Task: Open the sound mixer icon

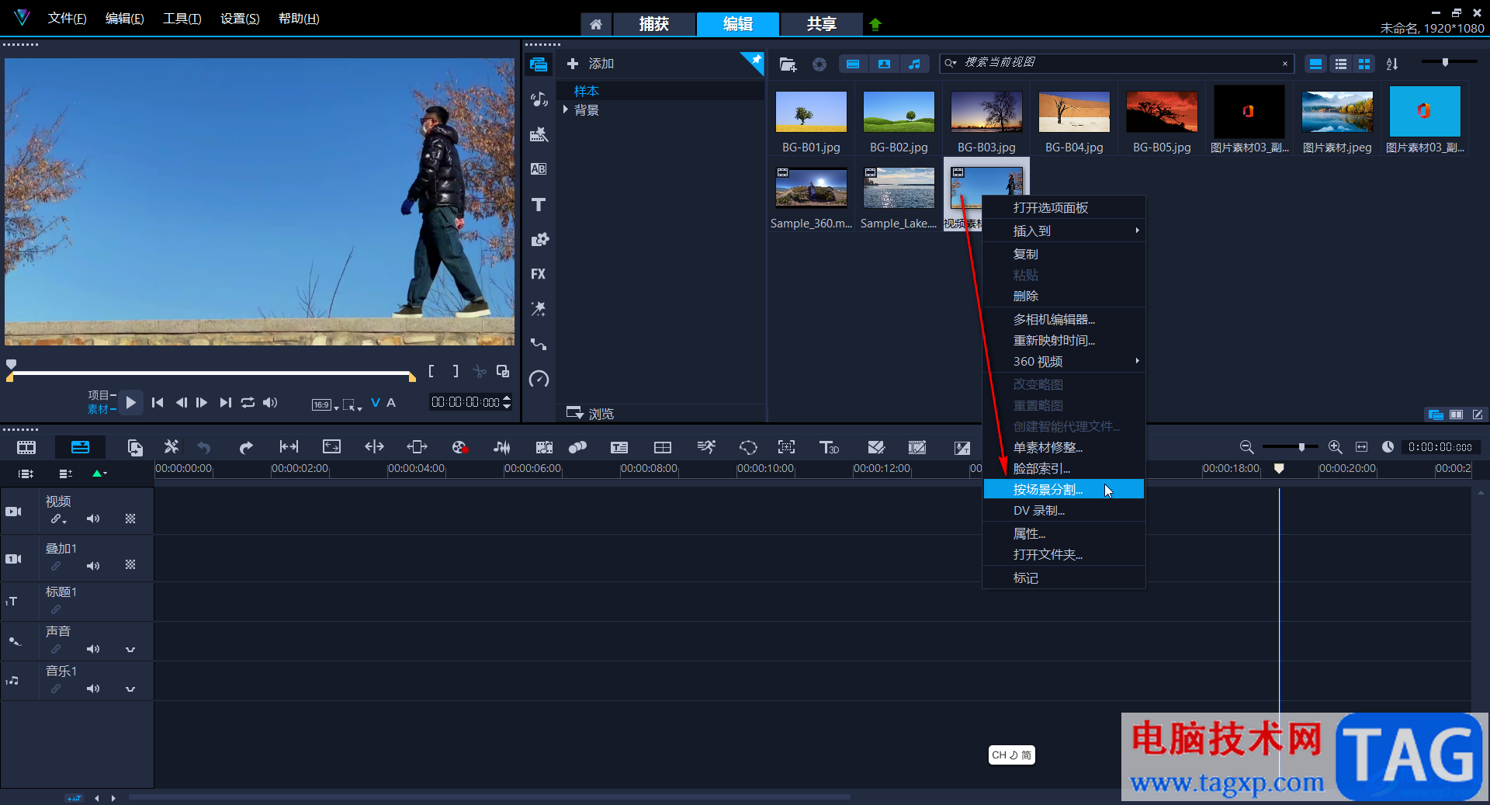Action: (x=501, y=447)
